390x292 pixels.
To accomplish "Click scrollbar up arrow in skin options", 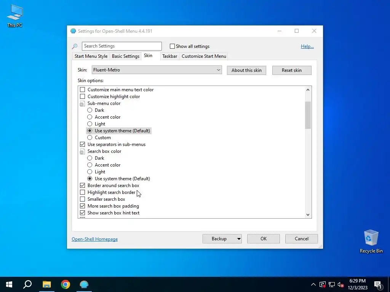I will pyautogui.click(x=308, y=90).
